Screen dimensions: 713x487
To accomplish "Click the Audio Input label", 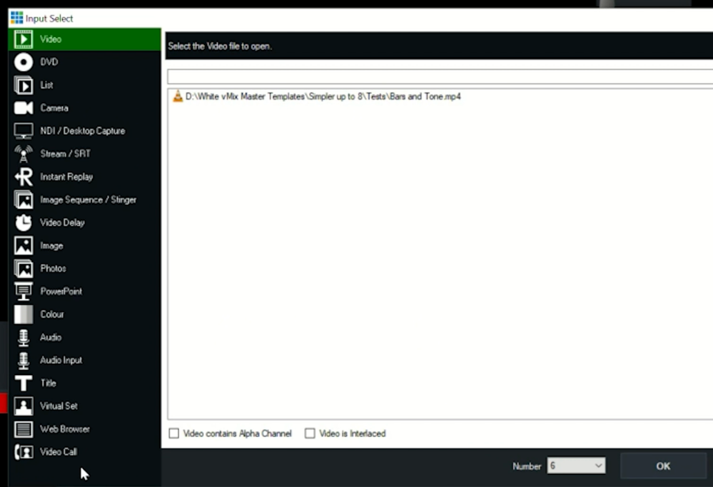I will tap(61, 360).
